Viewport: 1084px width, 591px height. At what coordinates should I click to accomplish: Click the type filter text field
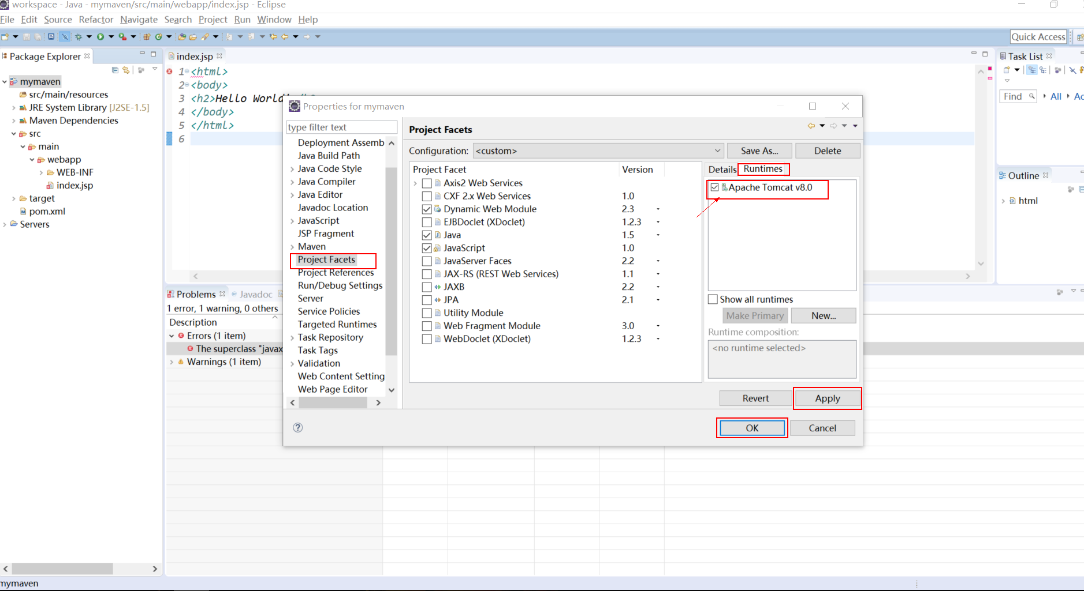(x=342, y=127)
